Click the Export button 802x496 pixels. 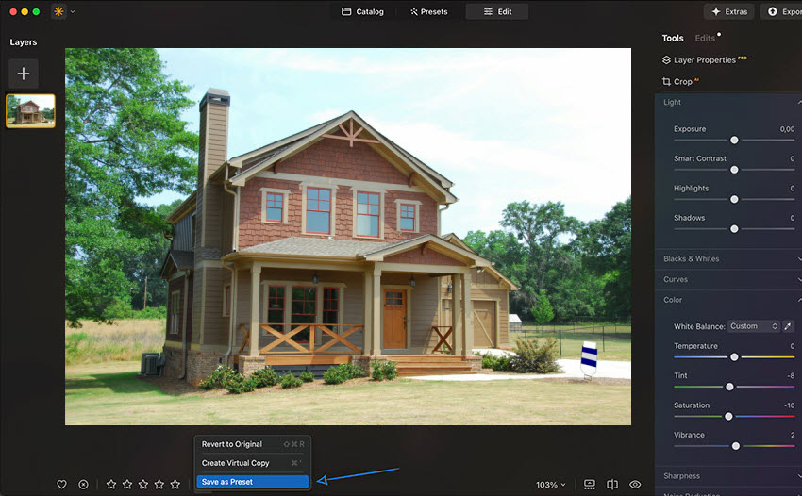[783, 11]
